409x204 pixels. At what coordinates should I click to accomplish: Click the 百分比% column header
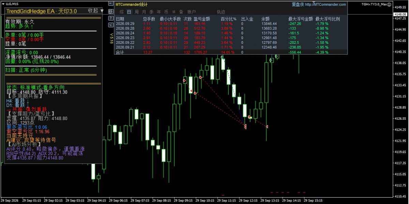[228, 19]
